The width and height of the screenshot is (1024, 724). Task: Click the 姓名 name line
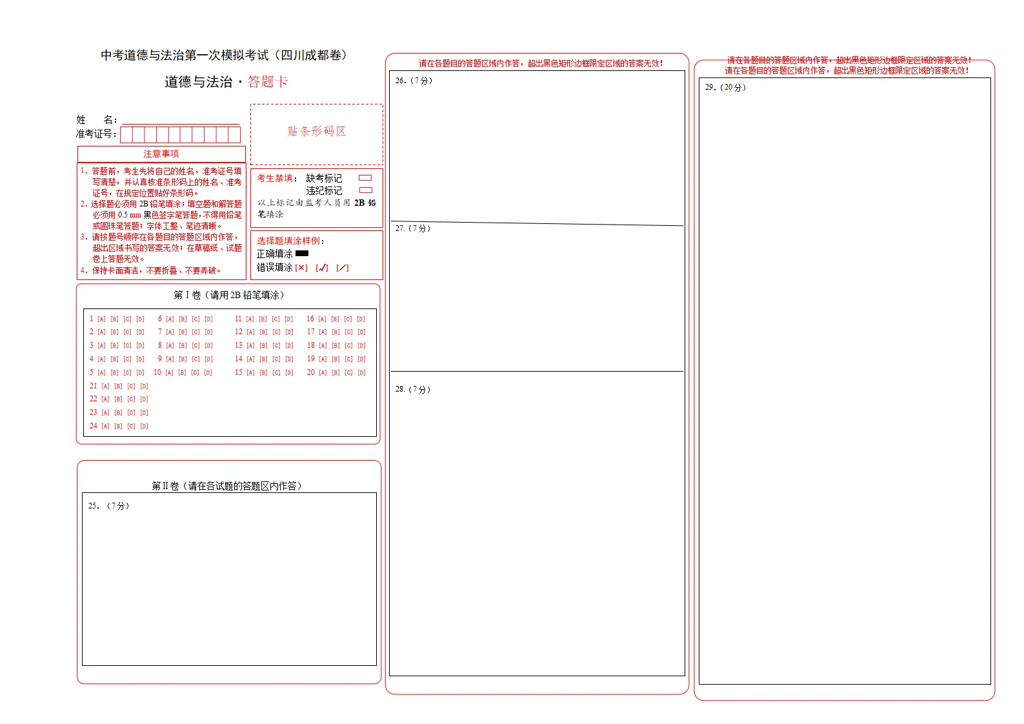(x=181, y=119)
